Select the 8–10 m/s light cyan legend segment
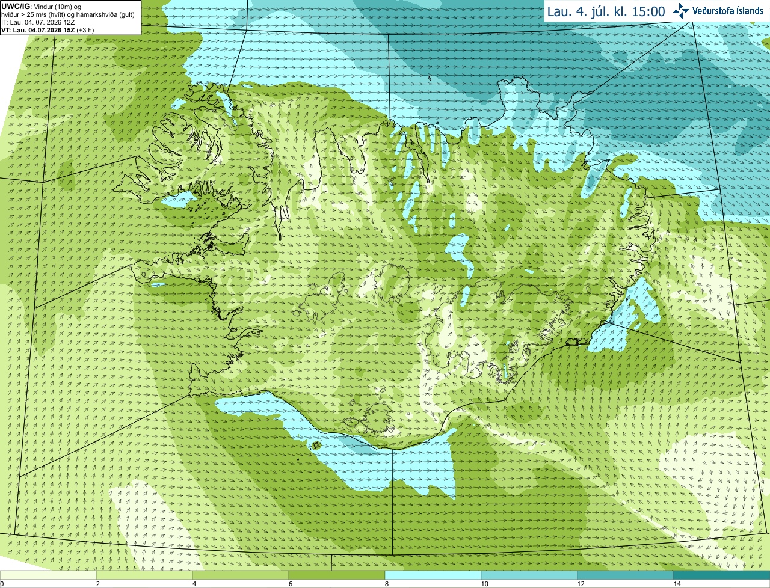Image resolution: width=770 pixels, height=588 pixels. coord(433,575)
